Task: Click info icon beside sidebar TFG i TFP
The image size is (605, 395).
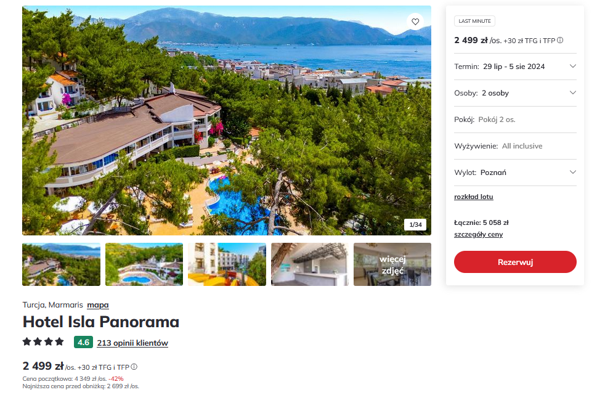Action: (560, 40)
